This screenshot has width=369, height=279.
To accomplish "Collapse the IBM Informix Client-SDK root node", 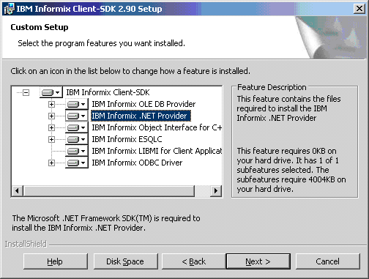I will click(x=26, y=92).
